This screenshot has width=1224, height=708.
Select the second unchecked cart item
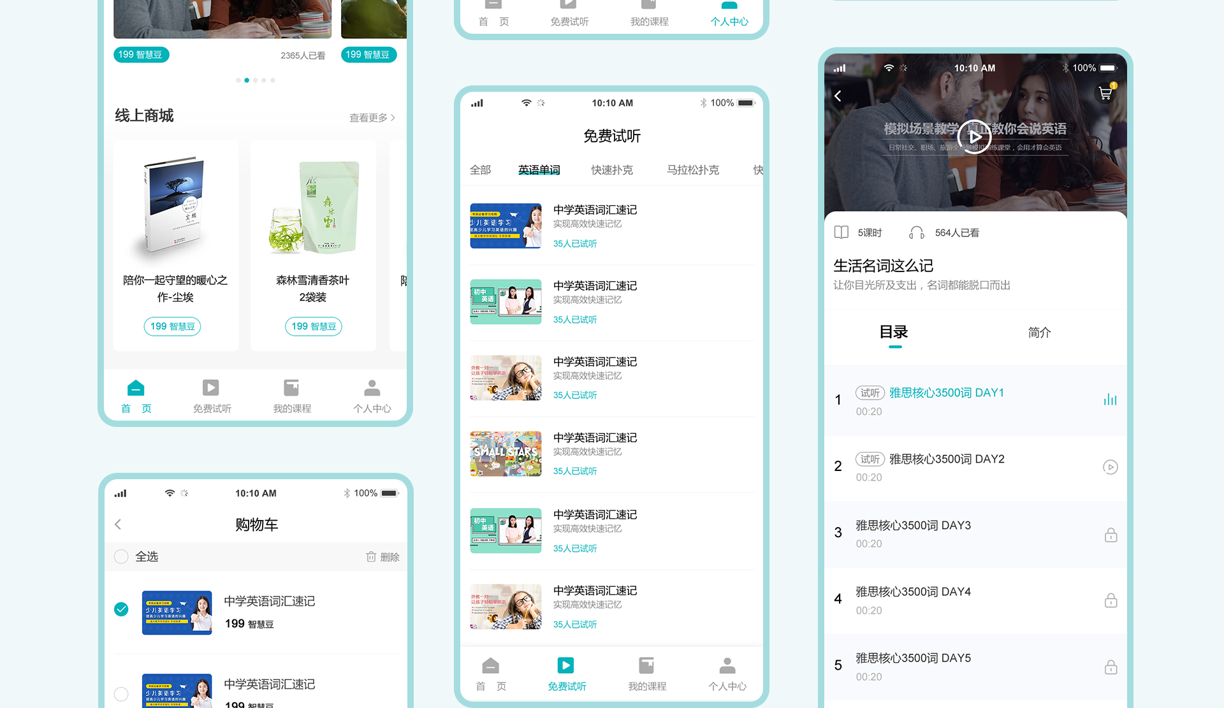(121, 693)
